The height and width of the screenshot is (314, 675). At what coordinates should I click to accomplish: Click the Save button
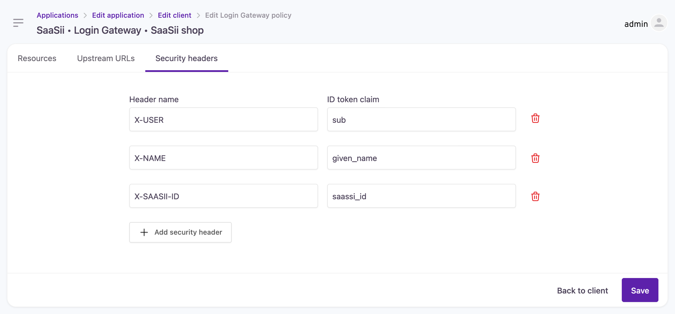(x=640, y=290)
